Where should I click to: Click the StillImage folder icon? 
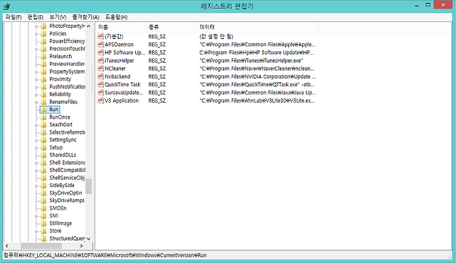pos(44,223)
